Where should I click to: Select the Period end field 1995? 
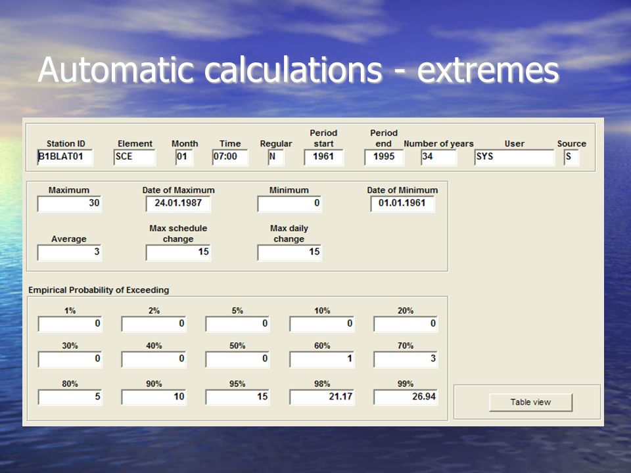pos(384,157)
